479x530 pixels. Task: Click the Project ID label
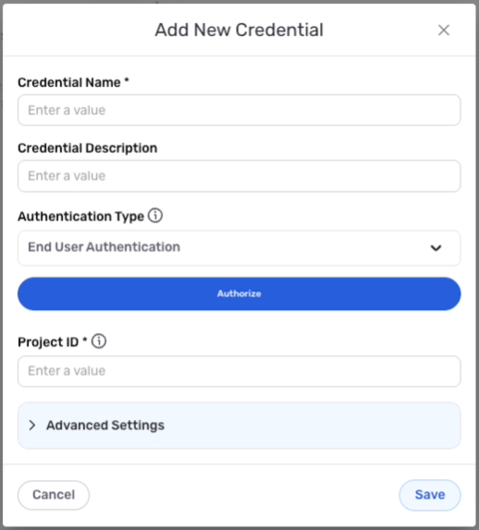click(48, 342)
